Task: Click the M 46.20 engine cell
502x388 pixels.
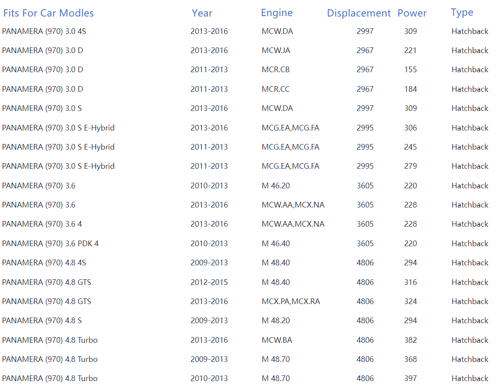Action: pos(276,186)
